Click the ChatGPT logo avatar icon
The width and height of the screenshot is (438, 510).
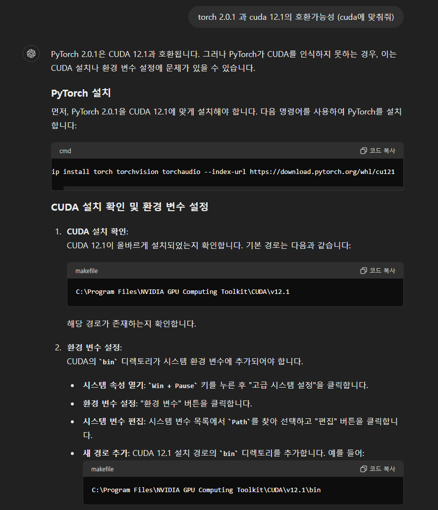[31, 54]
